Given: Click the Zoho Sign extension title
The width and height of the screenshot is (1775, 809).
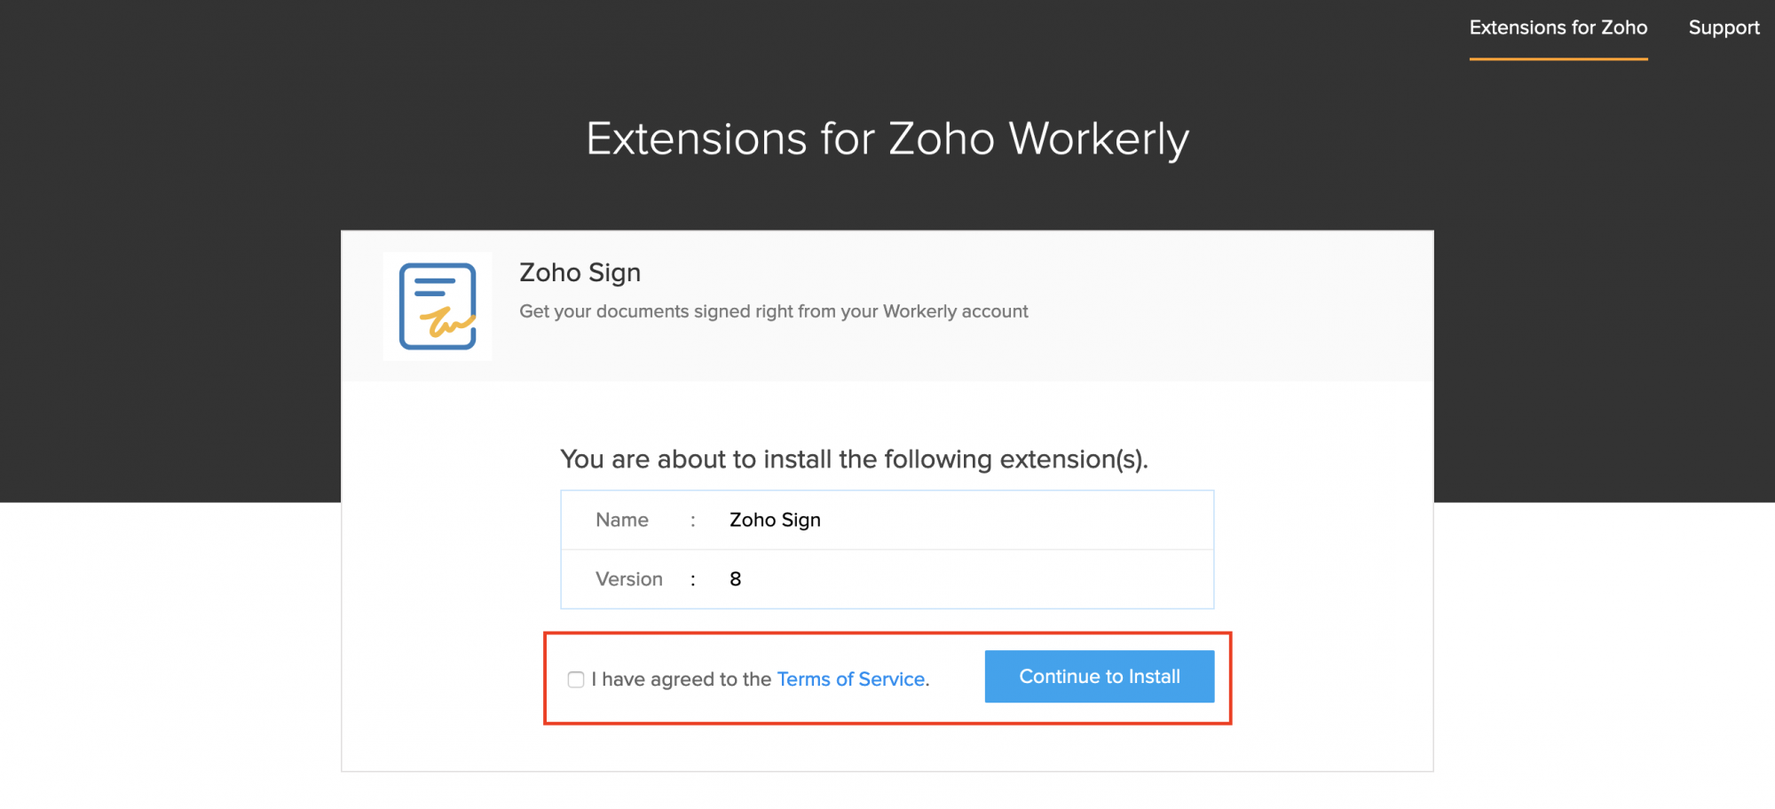Looking at the screenshot, I should coord(580,272).
